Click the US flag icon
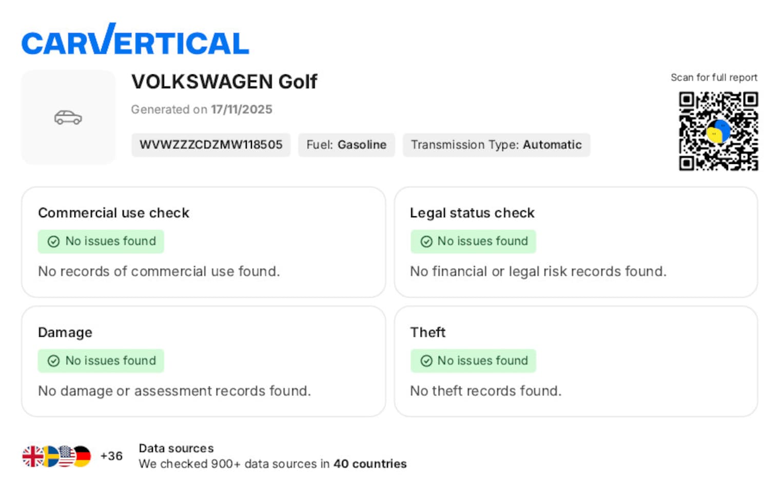Image resolution: width=781 pixels, height=492 pixels. tap(66, 456)
